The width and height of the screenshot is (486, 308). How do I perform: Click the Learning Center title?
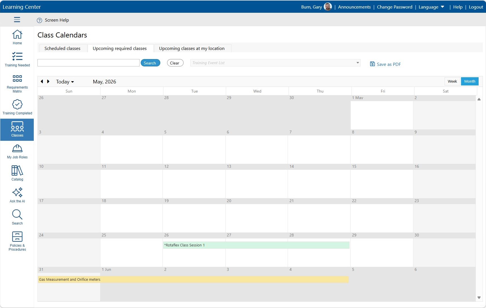(22, 7)
